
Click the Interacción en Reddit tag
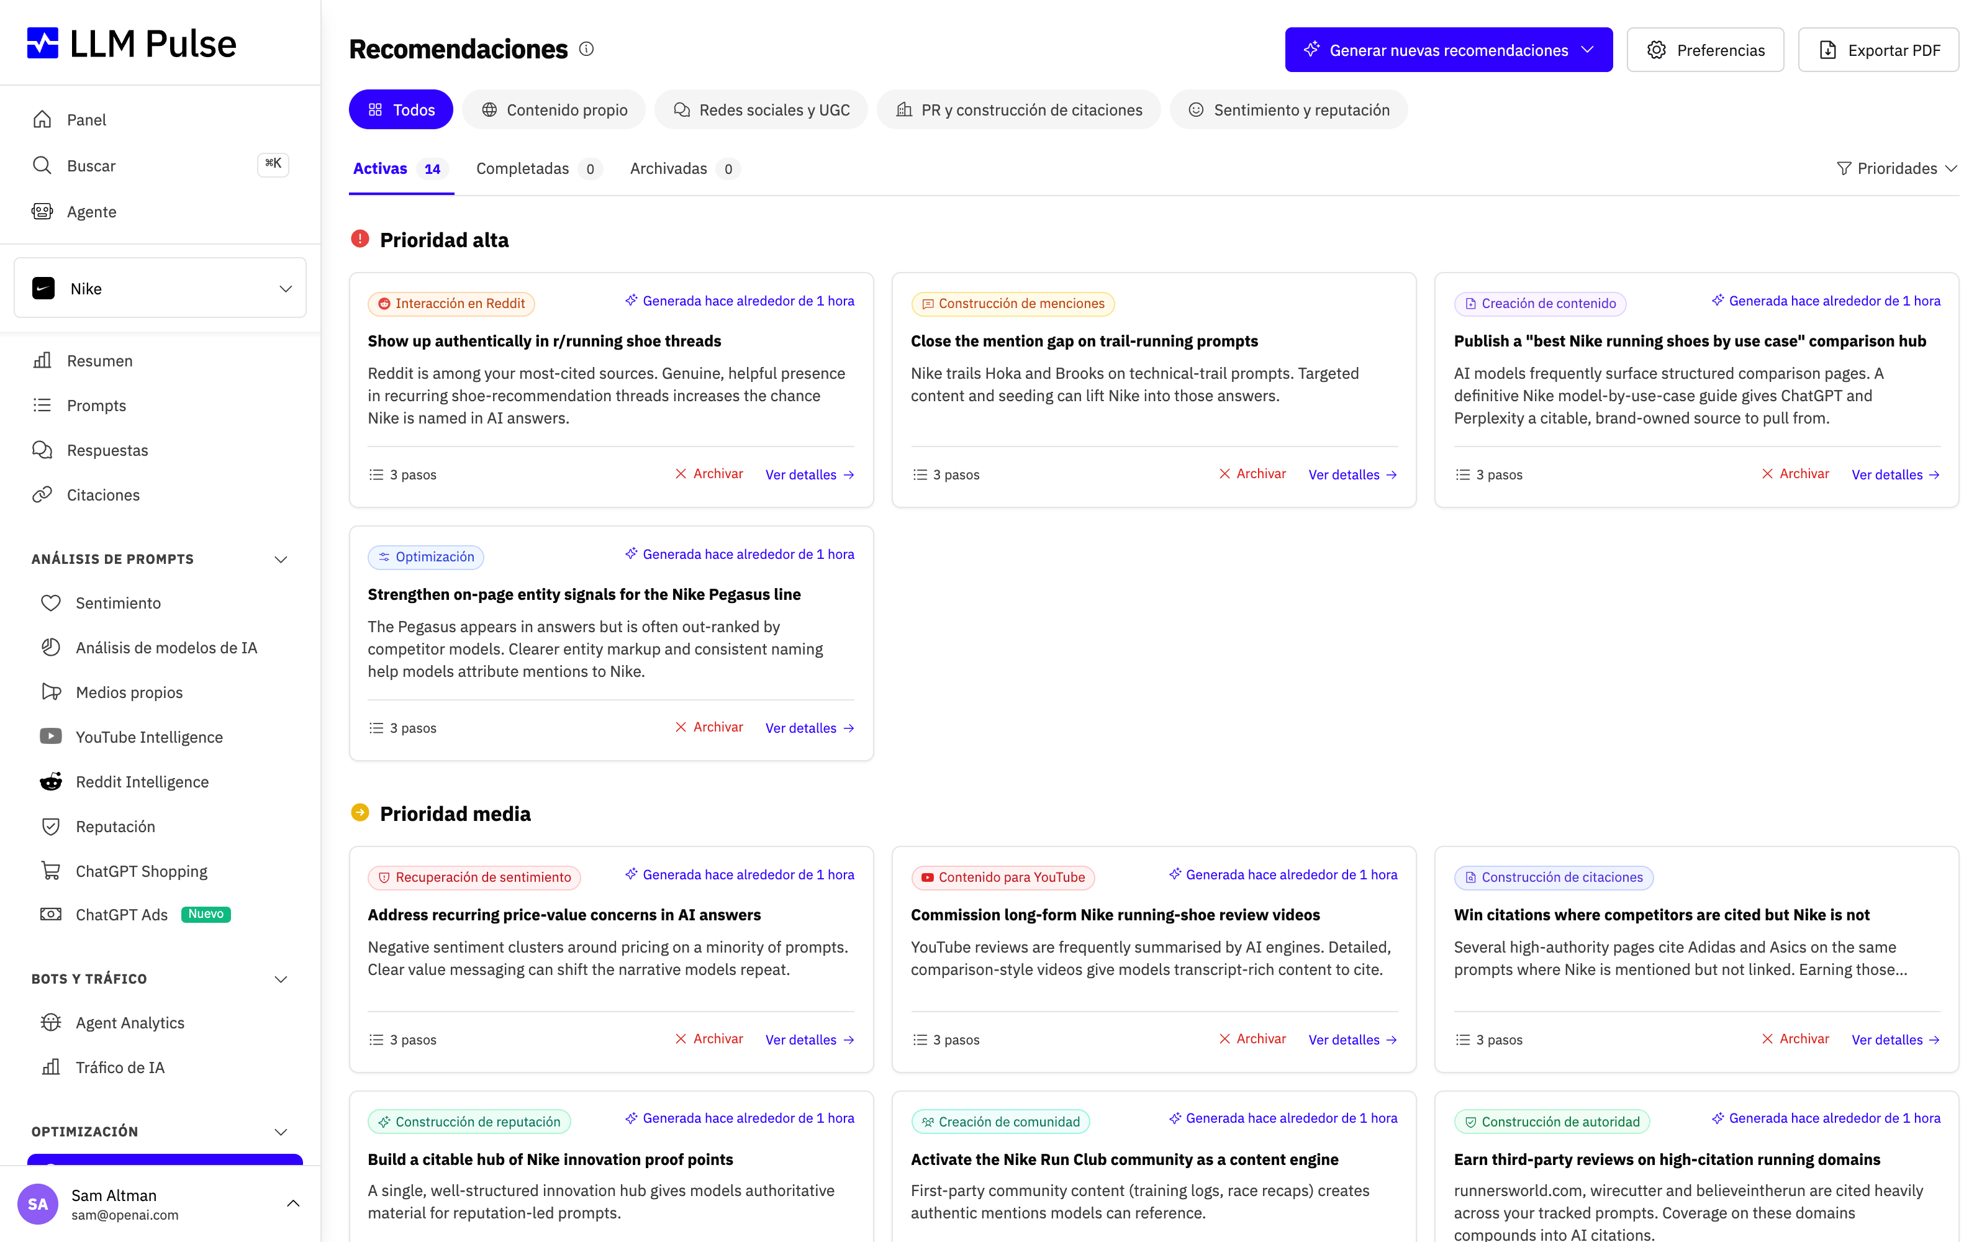pyautogui.click(x=451, y=304)
